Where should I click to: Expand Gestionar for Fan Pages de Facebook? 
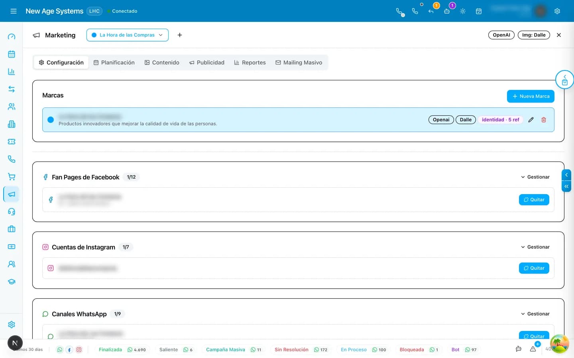click(535, 177)
